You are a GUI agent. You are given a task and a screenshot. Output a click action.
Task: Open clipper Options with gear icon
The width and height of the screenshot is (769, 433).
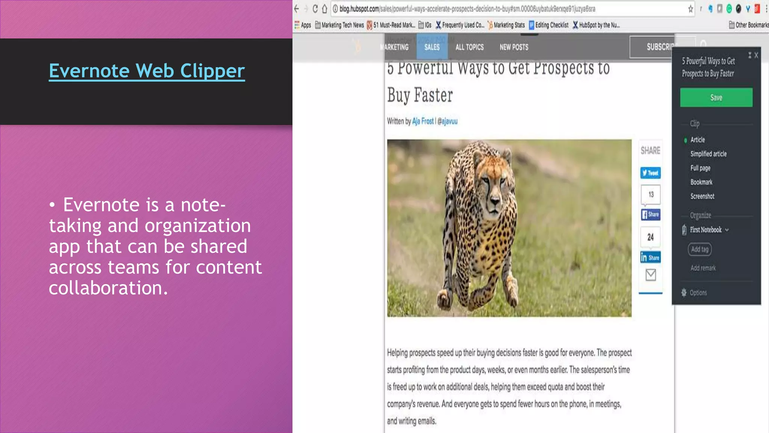tap(694, 292)
